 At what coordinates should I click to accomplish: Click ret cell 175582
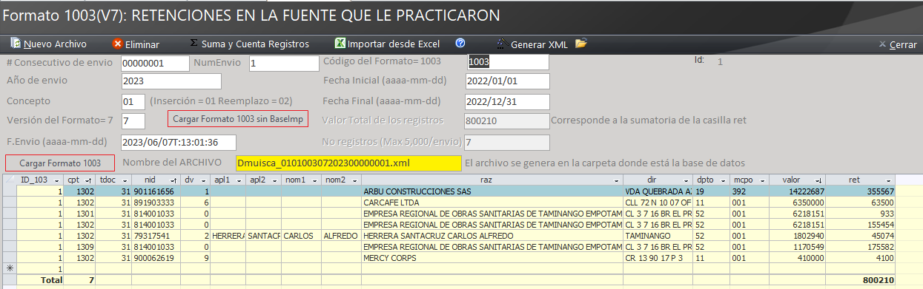pyautogui.click(x=860, y=248)
